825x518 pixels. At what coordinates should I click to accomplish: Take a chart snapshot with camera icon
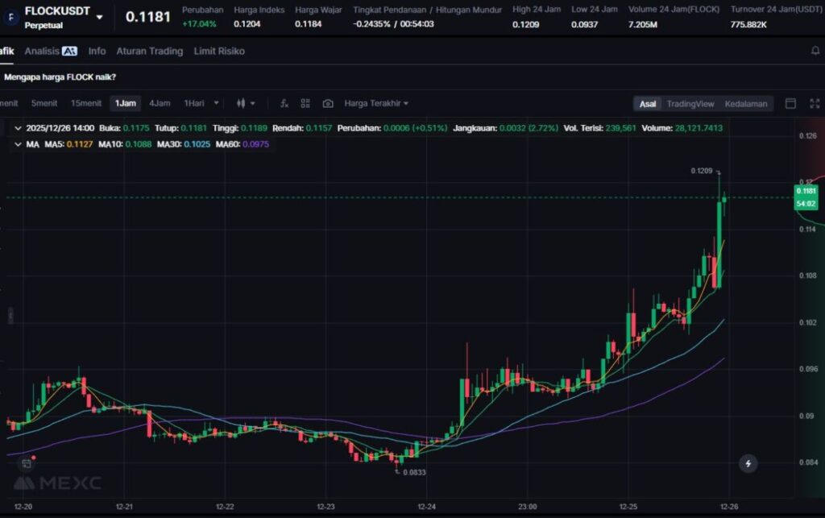coord(328,104)
